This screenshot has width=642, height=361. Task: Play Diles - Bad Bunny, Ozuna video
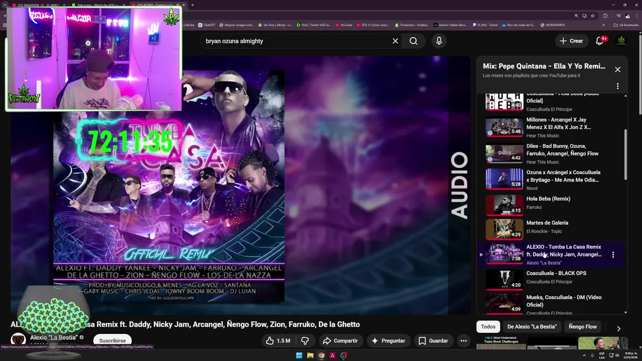(x=550, y=153)
